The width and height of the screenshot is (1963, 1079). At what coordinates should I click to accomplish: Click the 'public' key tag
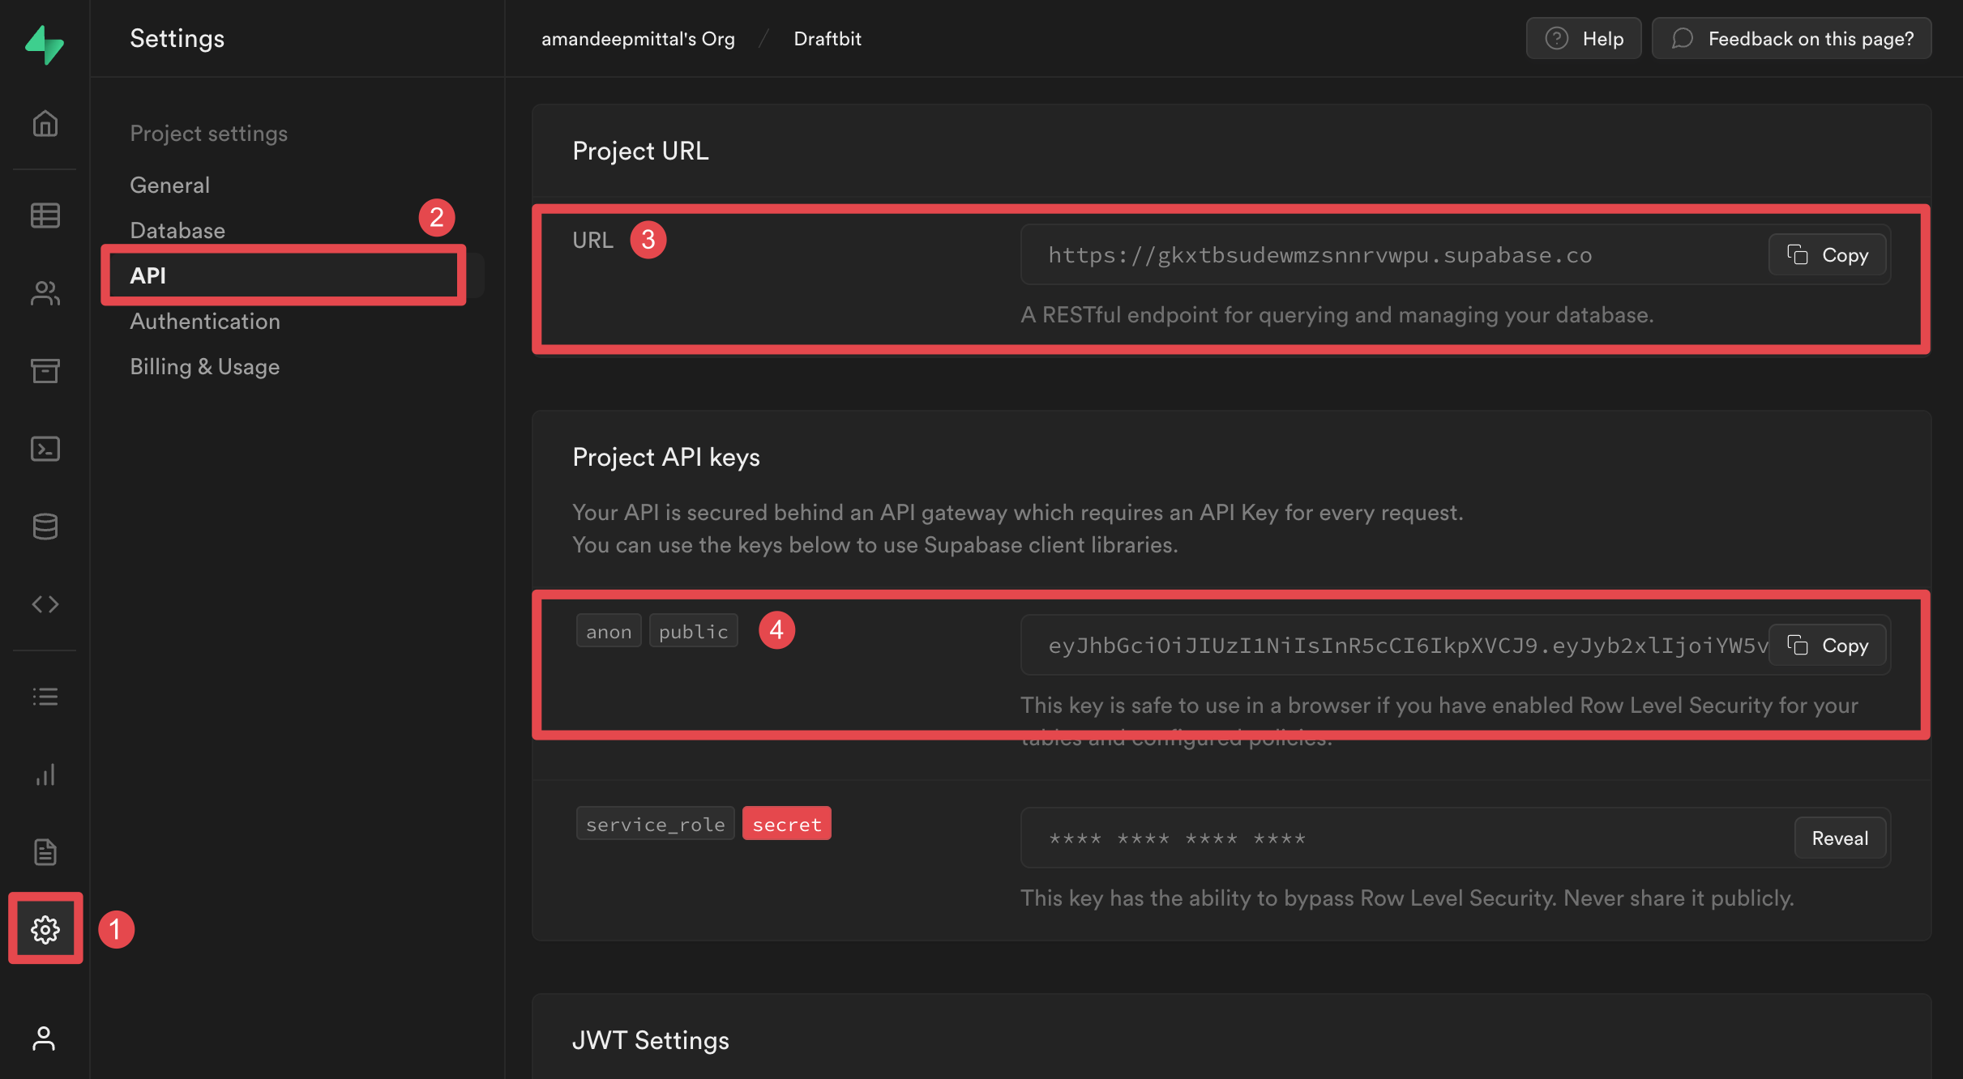click(x=694, y=630)
